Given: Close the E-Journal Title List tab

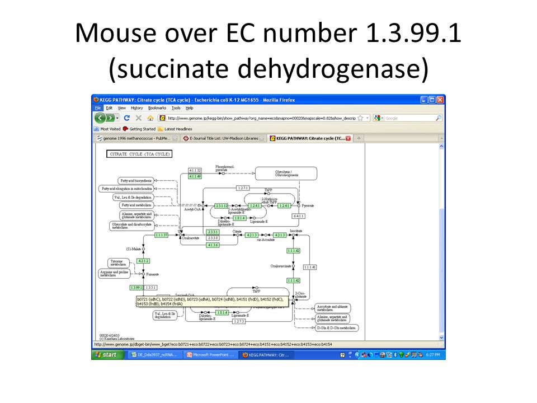Looking at the screenshot, I should tap(262, 138).
